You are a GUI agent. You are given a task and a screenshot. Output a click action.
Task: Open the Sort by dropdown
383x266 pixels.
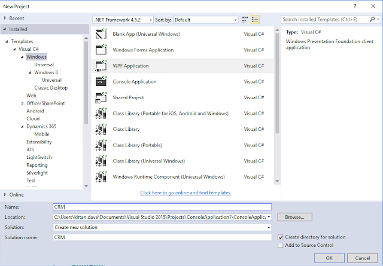(206, 20)
